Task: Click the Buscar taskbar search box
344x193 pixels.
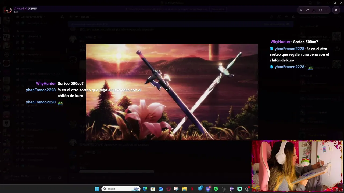Action: (x=121, y=189)
